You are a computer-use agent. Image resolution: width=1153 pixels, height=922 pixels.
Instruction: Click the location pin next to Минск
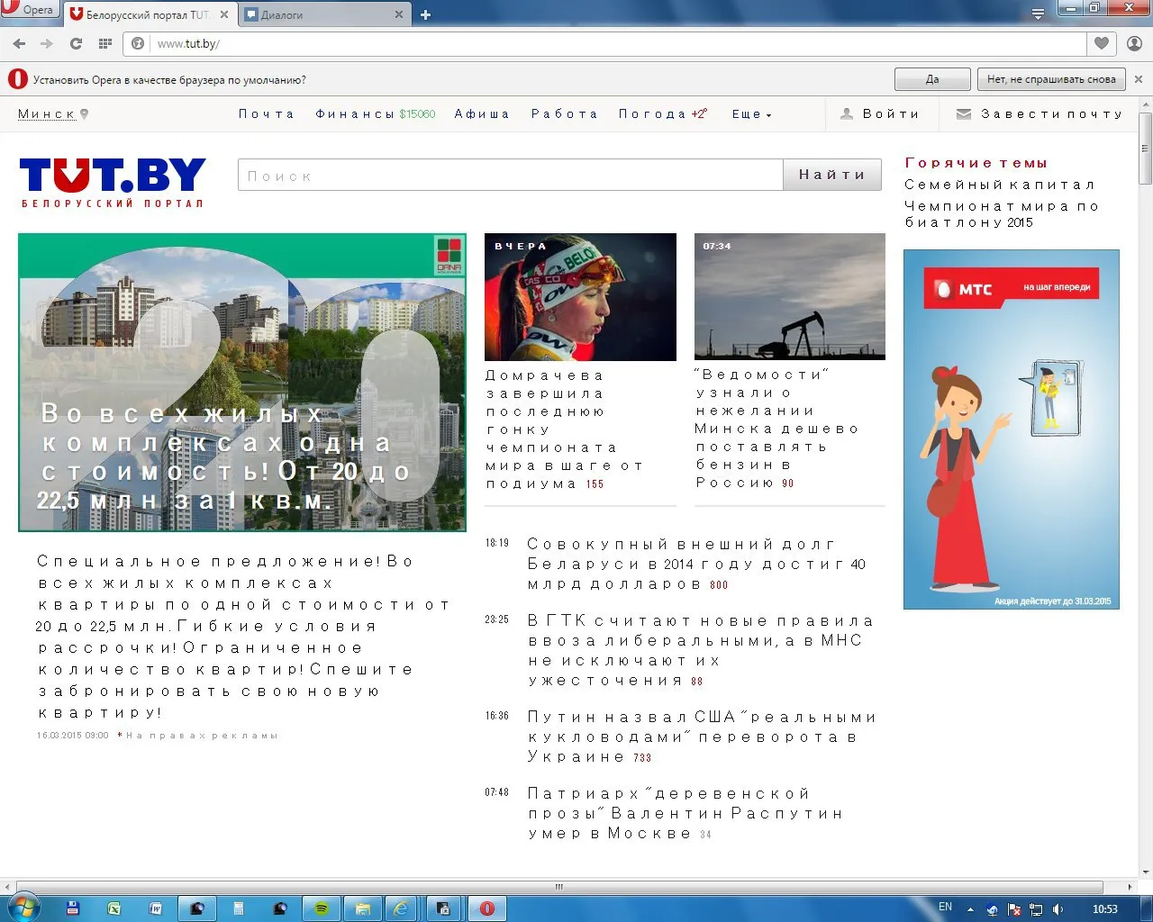[x=85, y=114]
